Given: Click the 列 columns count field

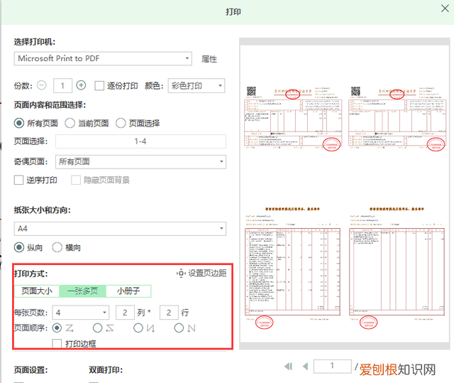Looking at the screenshot, I should pyautogui.click(x=125, y=313).
